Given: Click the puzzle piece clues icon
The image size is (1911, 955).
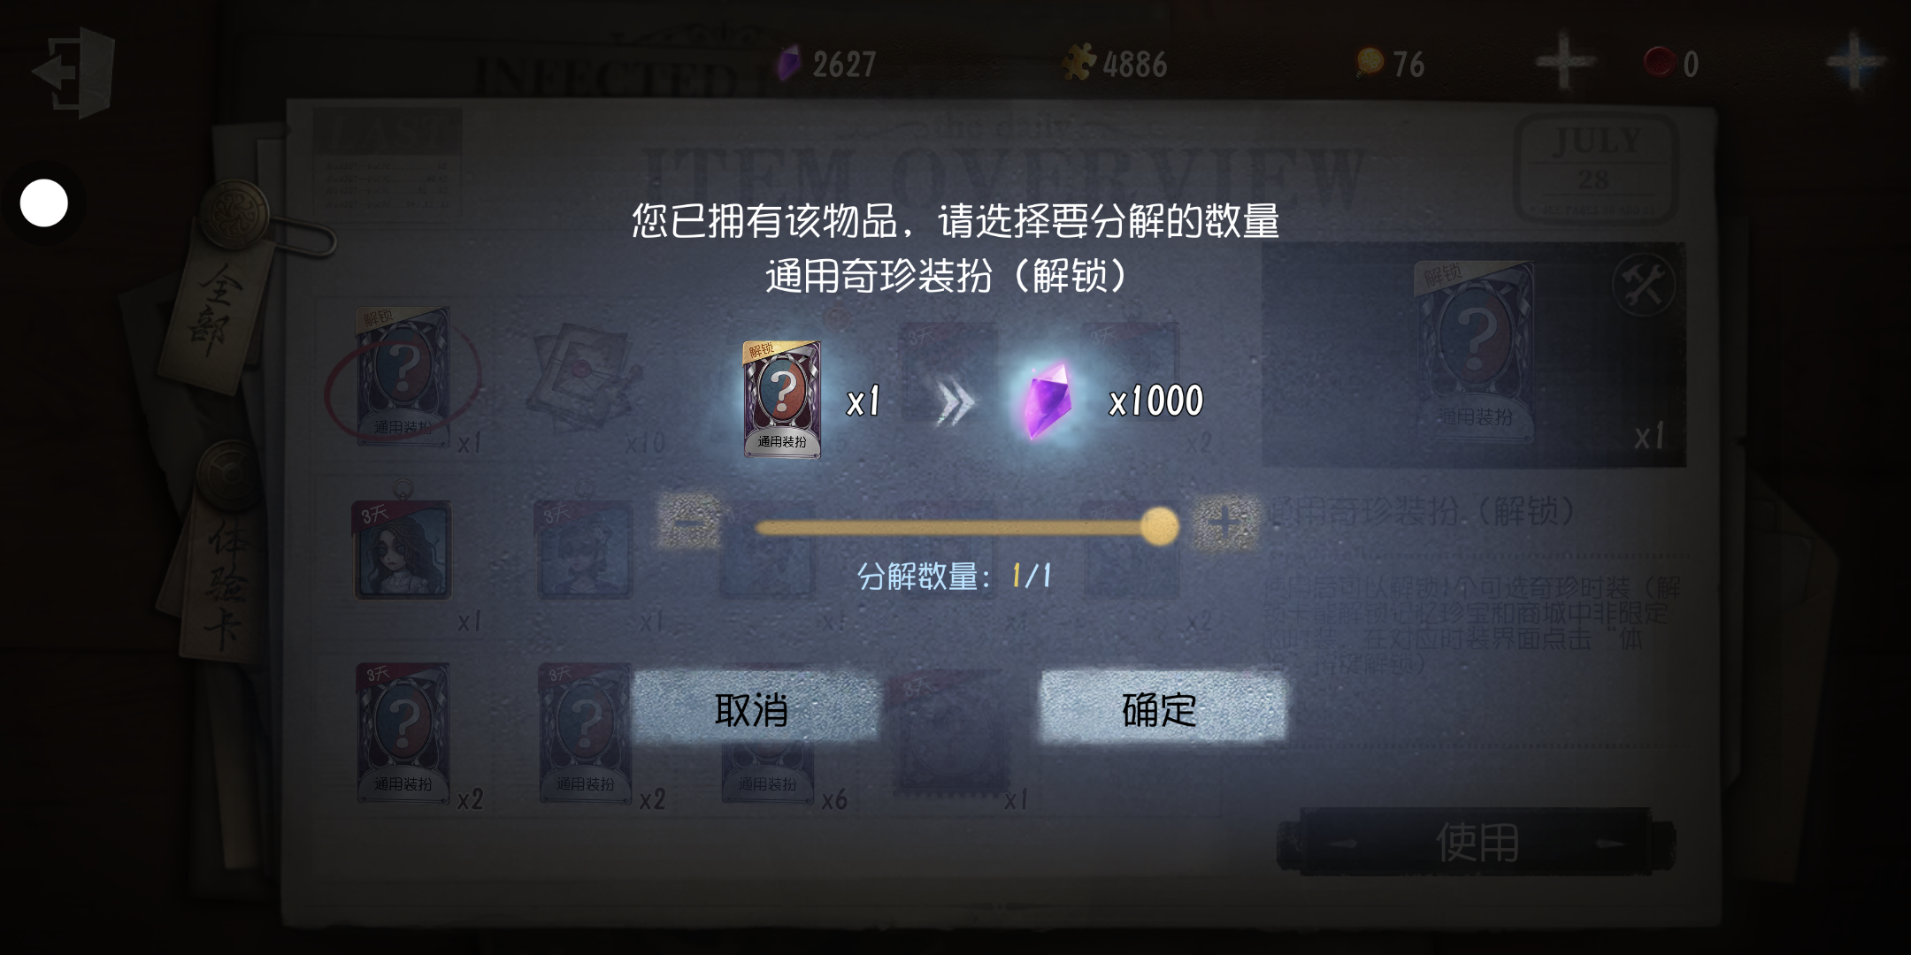Looking at the screenshot, I should 1078,63.
